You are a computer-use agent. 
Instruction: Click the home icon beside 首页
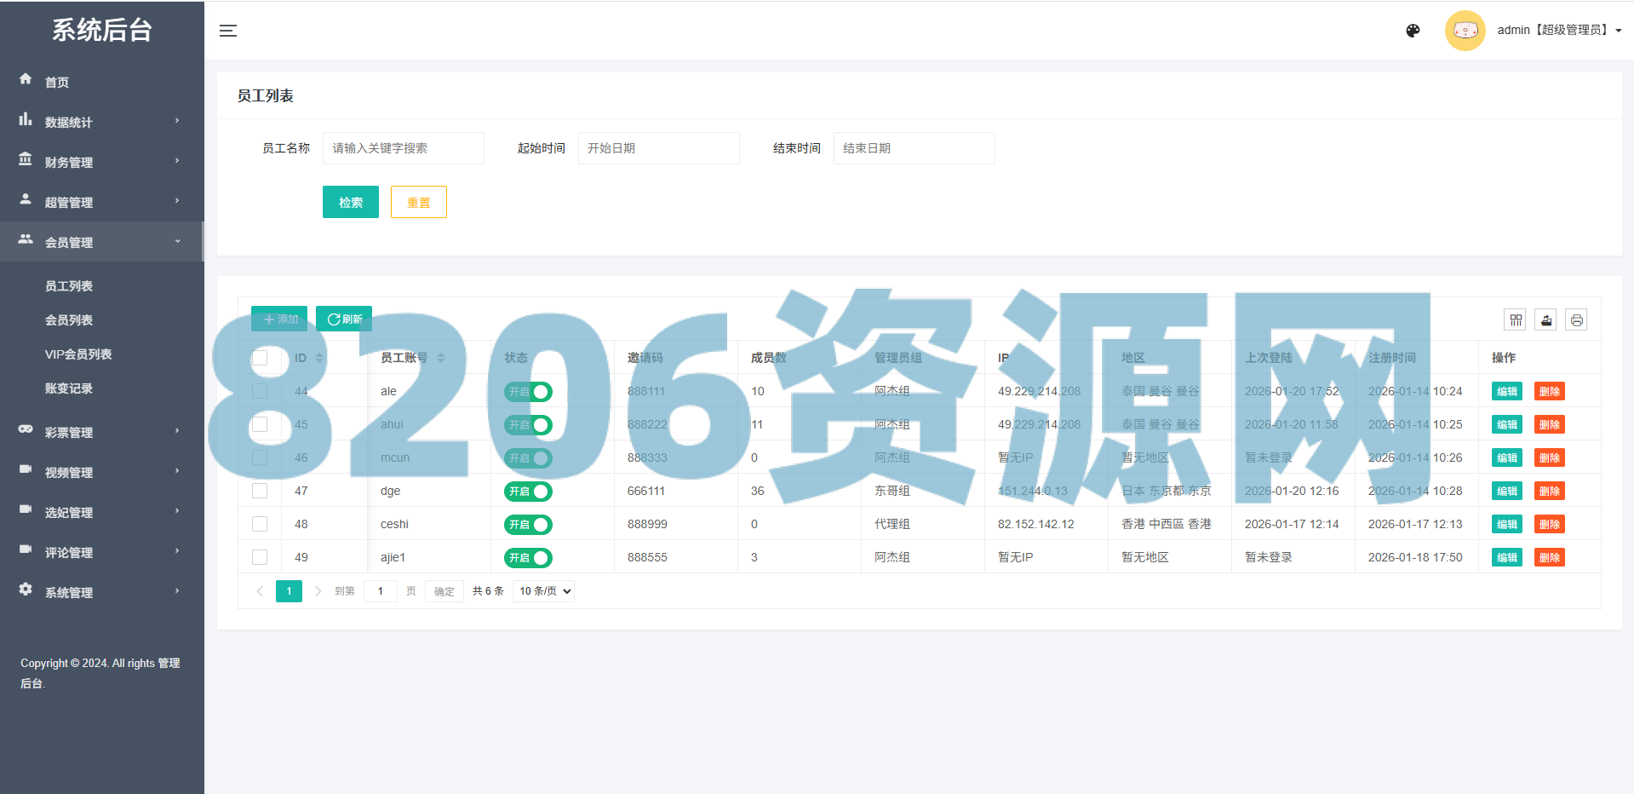pyautogui.click(x=26, y=79)
